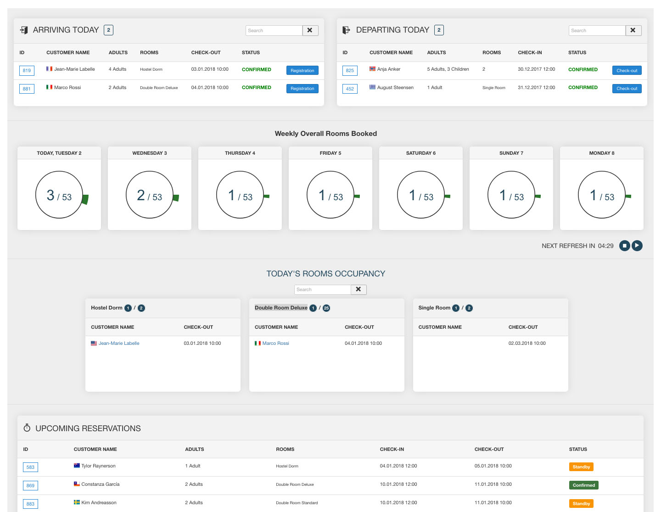The image size is (661, 512).
Task: Clear the Arriving Today search box
Action: point(310,30)
